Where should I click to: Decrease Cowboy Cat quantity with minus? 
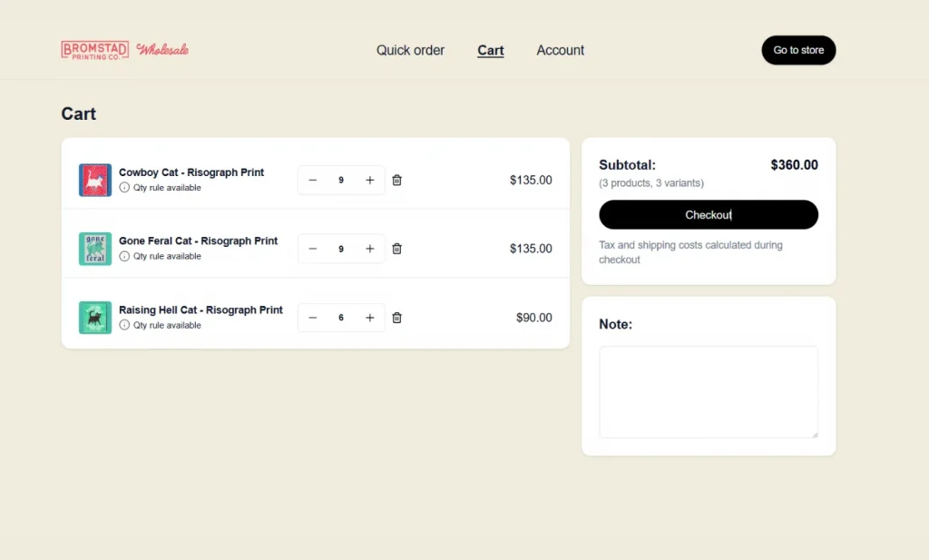click(313, 181)
